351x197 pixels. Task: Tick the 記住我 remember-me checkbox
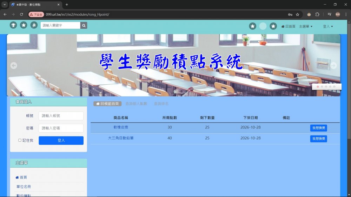pos(20,140)
